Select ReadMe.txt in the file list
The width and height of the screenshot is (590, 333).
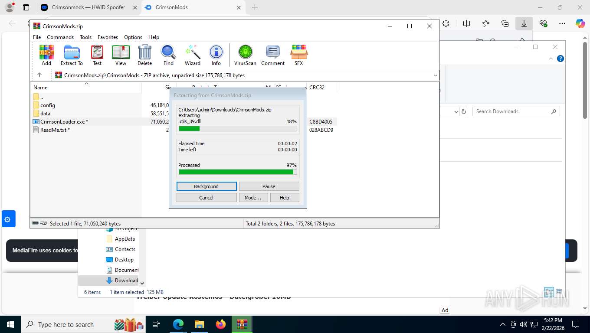click(x=55, y=130)
